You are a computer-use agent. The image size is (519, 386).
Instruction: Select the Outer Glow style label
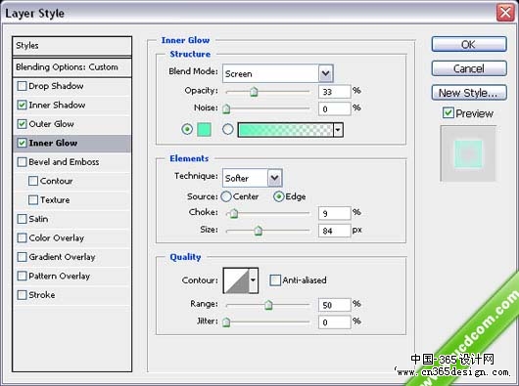[x=51, y=124]
